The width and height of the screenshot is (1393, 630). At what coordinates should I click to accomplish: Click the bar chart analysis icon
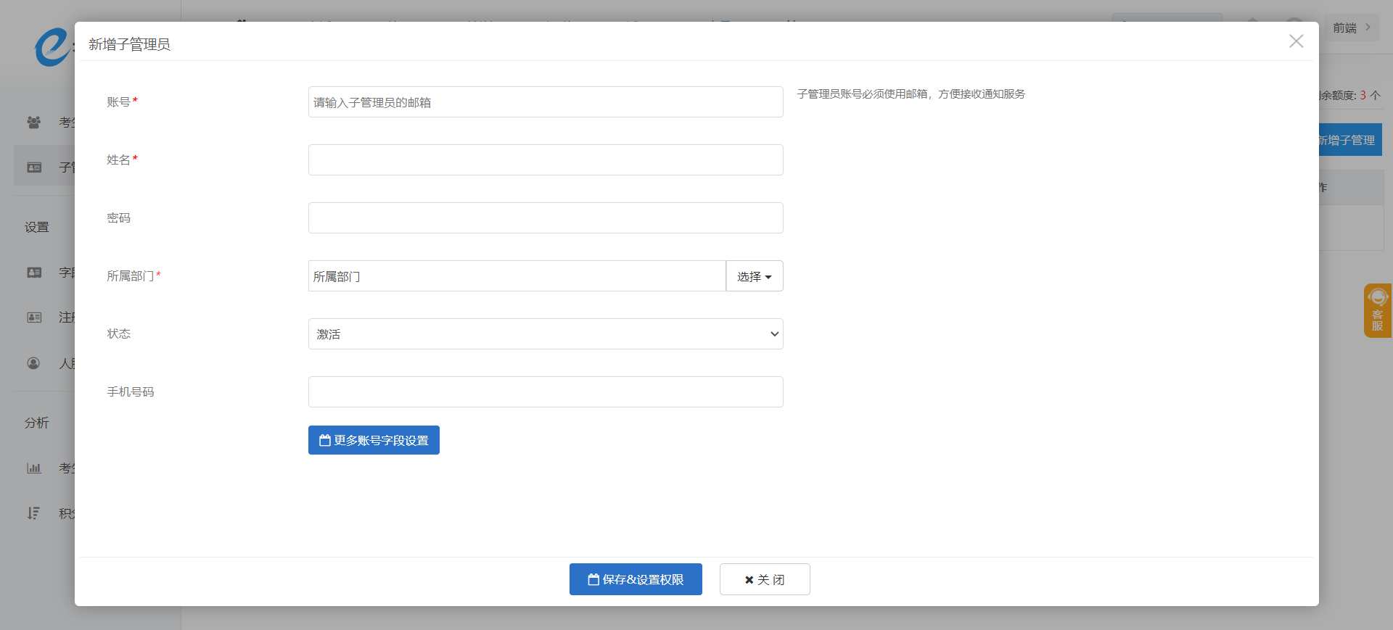tap(33, 468)
